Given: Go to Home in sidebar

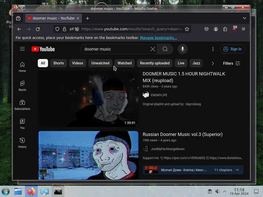Looking at the screenshot, I should (x=22, y=67).
